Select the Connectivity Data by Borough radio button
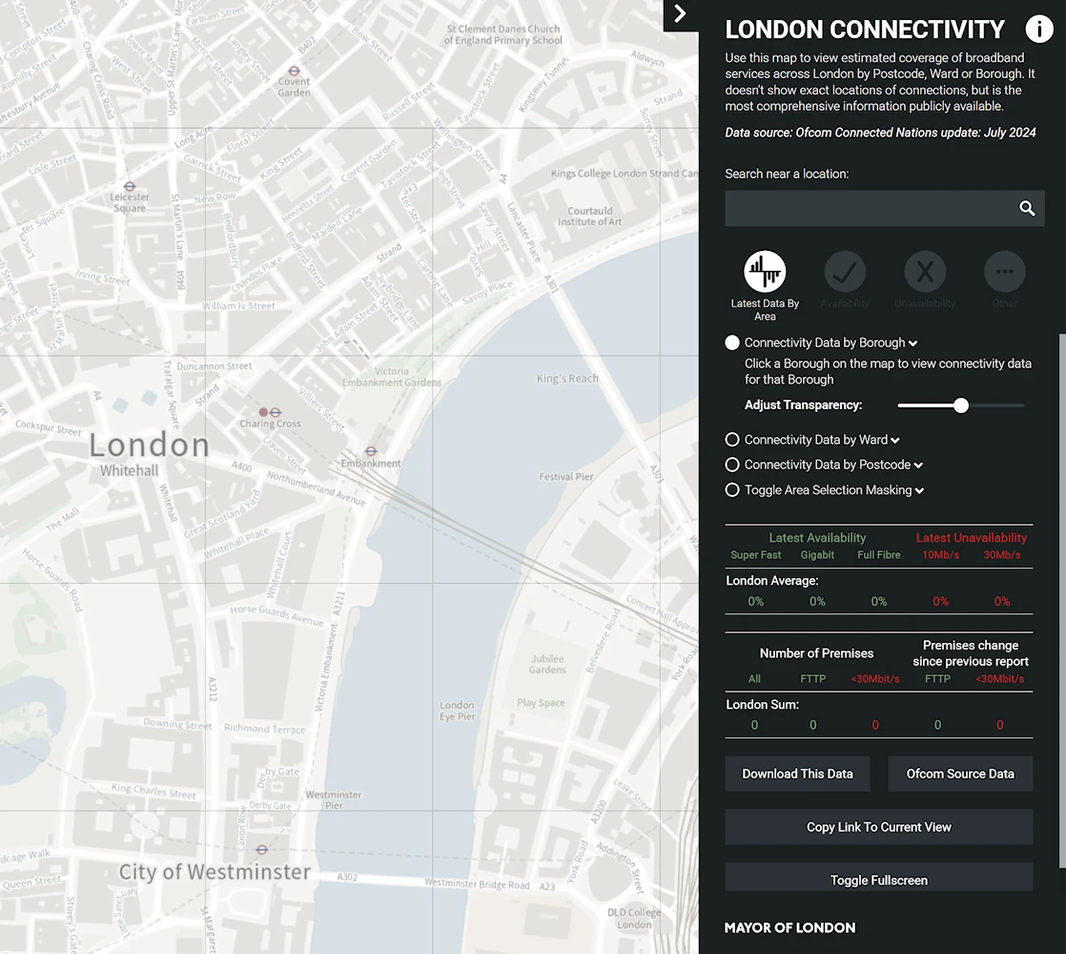Viewport: 1066px width, 954px height. click(732, 342)
